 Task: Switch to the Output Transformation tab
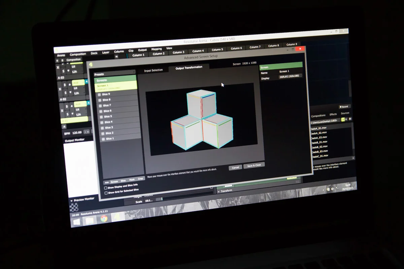point(189,68)
